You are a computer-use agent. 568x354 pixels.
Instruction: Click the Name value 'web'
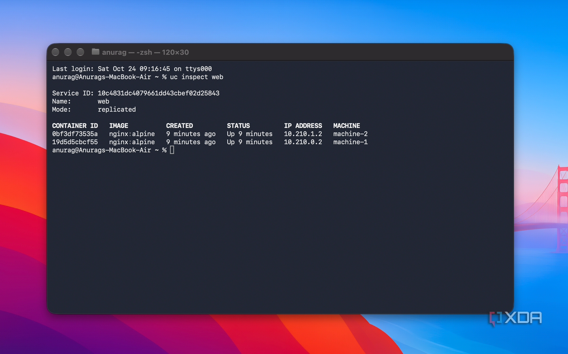point(103,102)
